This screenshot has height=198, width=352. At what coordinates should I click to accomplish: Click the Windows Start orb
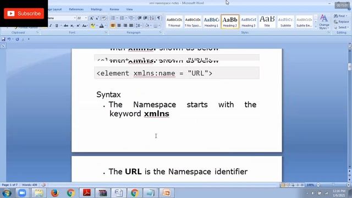(x=7, y=193)
